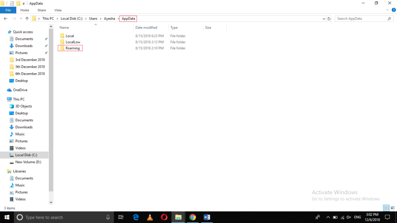Click the Search AppData field
The height and width of the screenshot is (223, 397).
click(361, 19)
